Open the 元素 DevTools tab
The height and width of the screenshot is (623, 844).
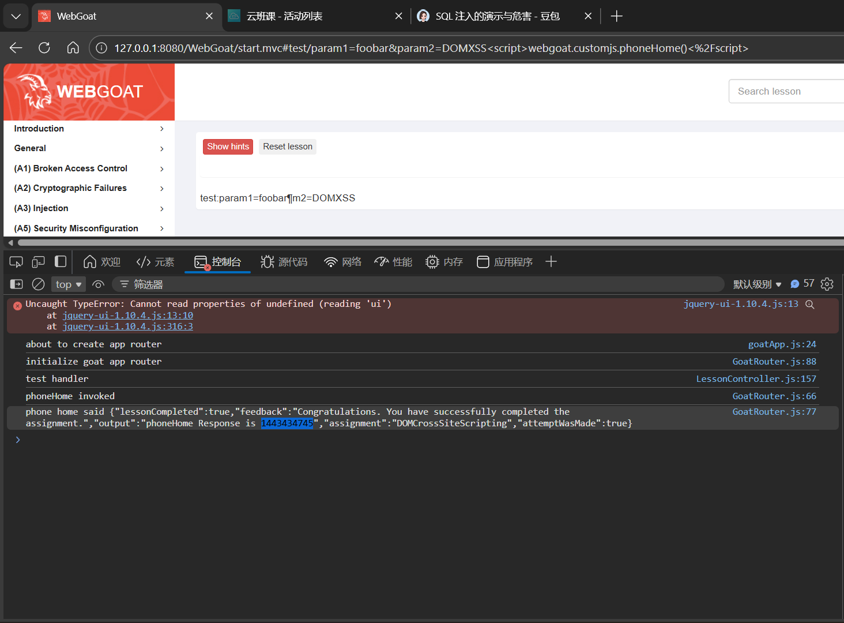point(156,262)
